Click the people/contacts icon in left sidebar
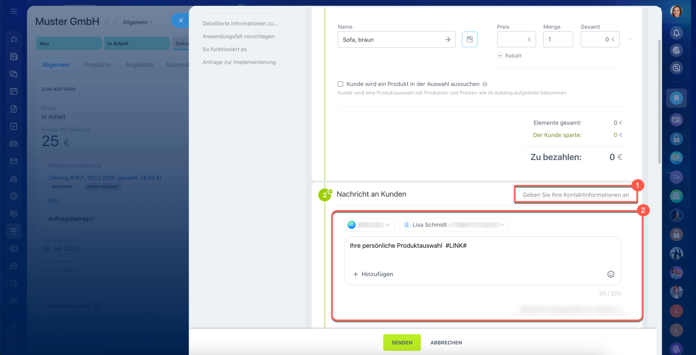The width and height of the screenshot is (696, 355). pos(14,179)
